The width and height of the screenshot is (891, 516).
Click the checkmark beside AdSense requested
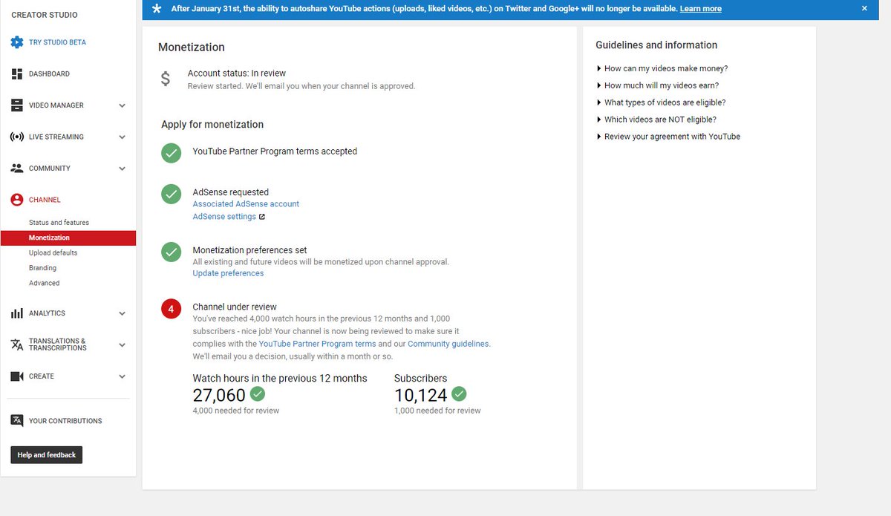tap(172, 195)
